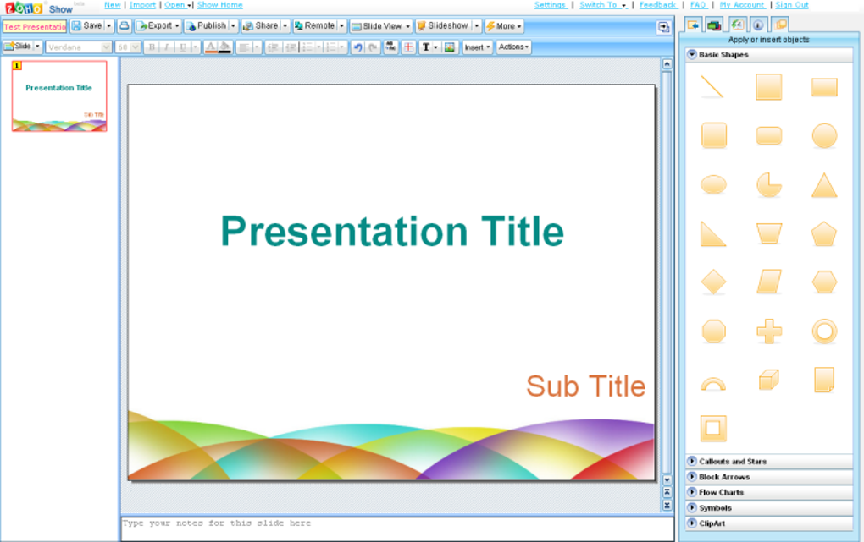Insert the diamond shape
Screen dimensions: 864x542
coord(713,282)
